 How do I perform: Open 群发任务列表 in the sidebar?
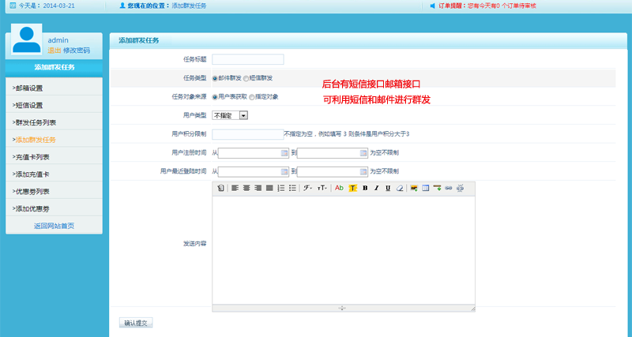pos(34,122)
